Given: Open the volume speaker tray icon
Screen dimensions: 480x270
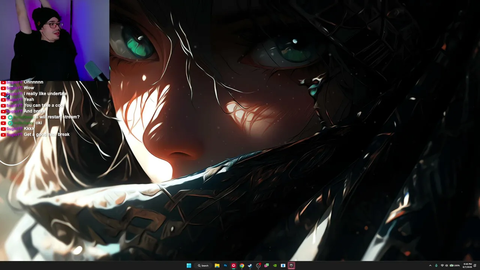Looking at the screenshot, I should 446,265.
